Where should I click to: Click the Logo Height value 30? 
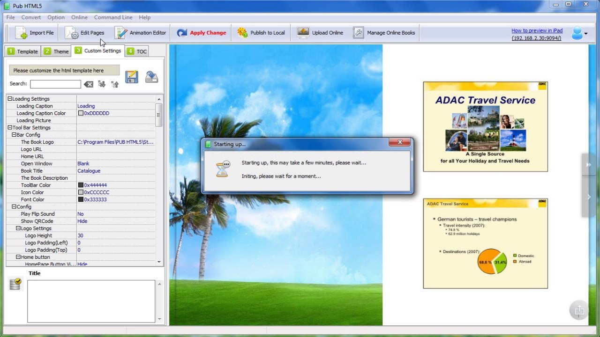point(80,236)
